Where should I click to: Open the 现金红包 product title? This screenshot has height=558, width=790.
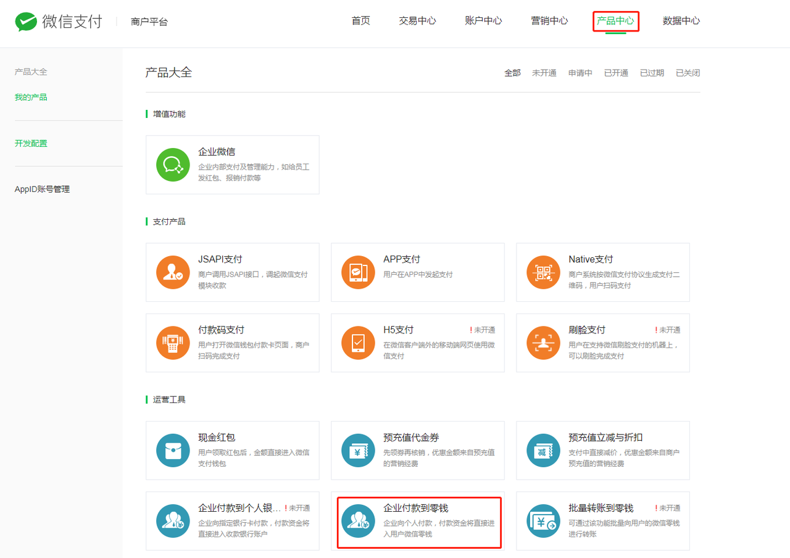pyautogui.click(x=217, y=438)
